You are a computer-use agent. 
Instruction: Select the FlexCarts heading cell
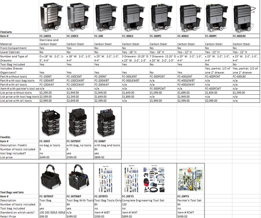pos(20,32)
